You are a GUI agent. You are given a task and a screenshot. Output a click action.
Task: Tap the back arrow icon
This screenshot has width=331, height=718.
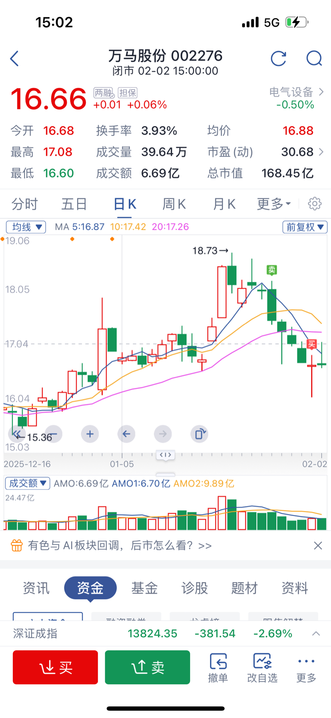15,59
